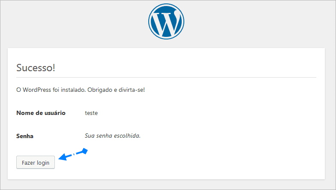Click the username value teste

(x=91, y=113)
